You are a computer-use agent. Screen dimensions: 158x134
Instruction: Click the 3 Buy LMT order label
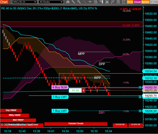pyautogui.click(x=60, y=97)
